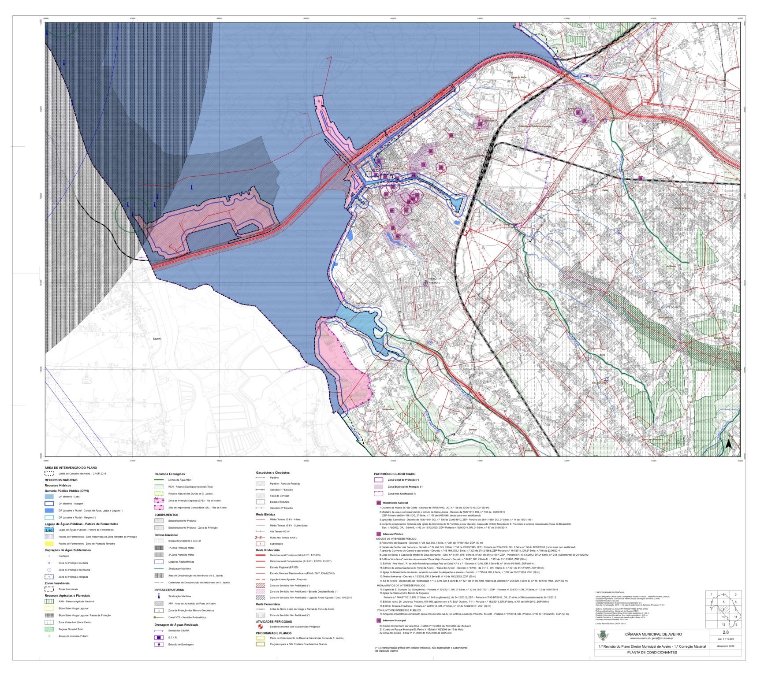Click the Zona Especial de Proteção lilac swatch

click(x=379, y=486)
